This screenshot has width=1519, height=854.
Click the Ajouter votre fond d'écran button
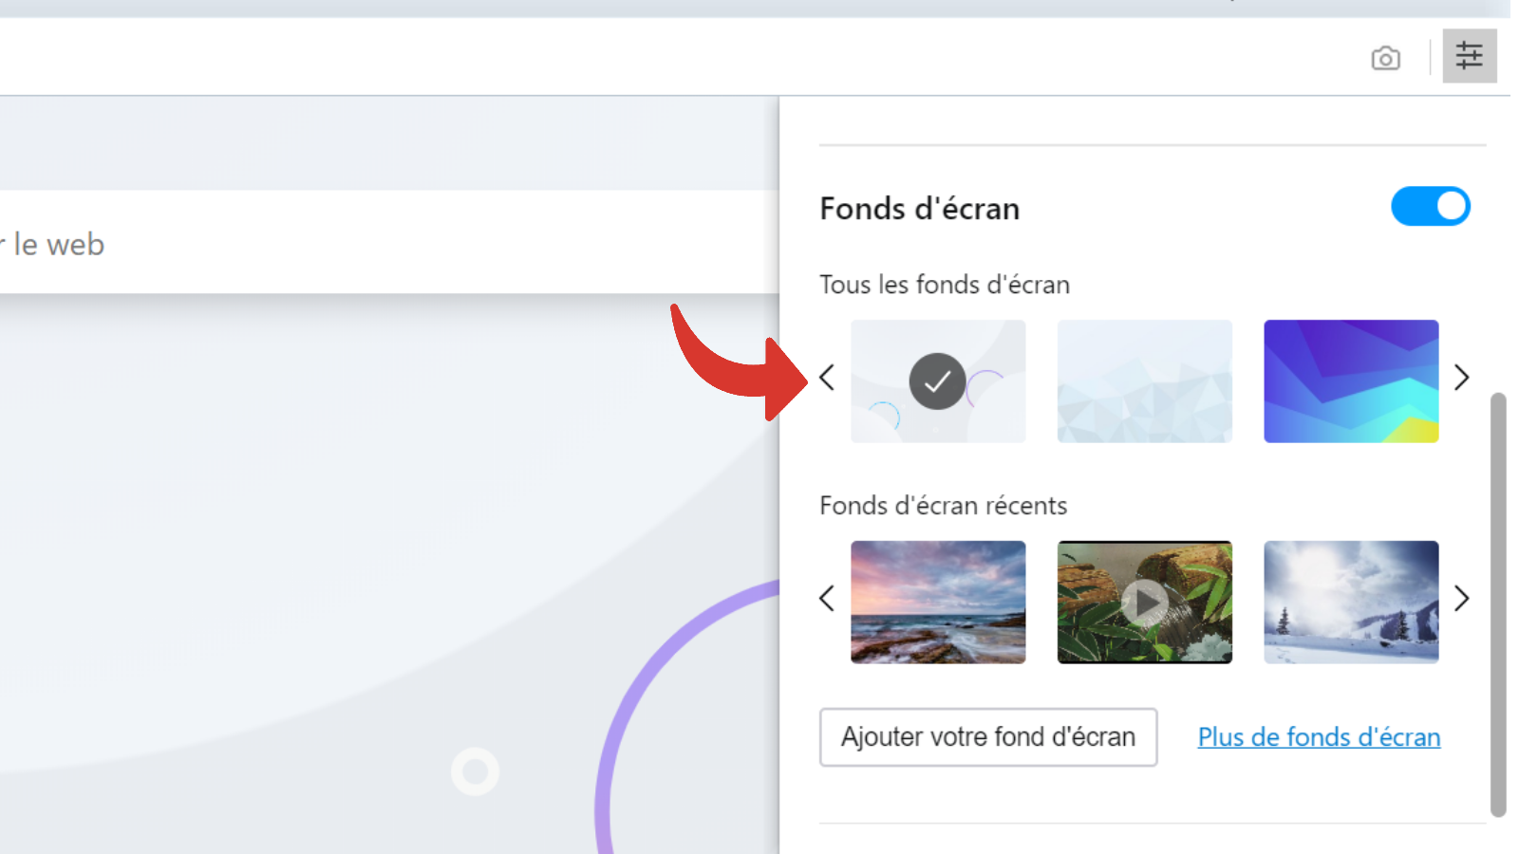[x=988, y=737]
